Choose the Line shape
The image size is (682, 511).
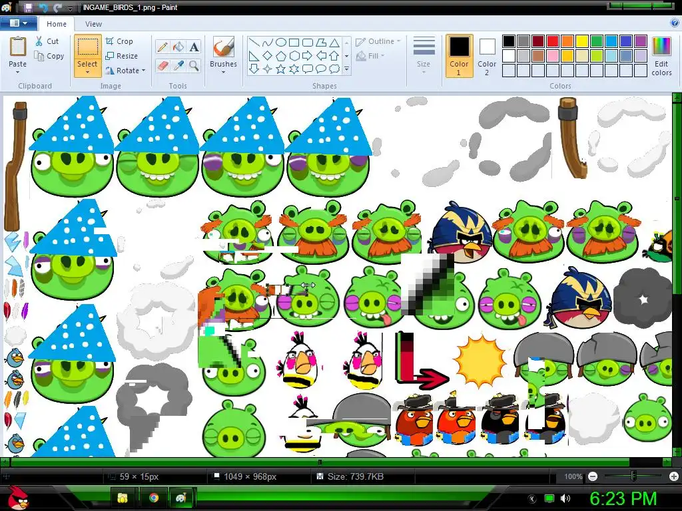pyautogui.click(x=254, y=43)
